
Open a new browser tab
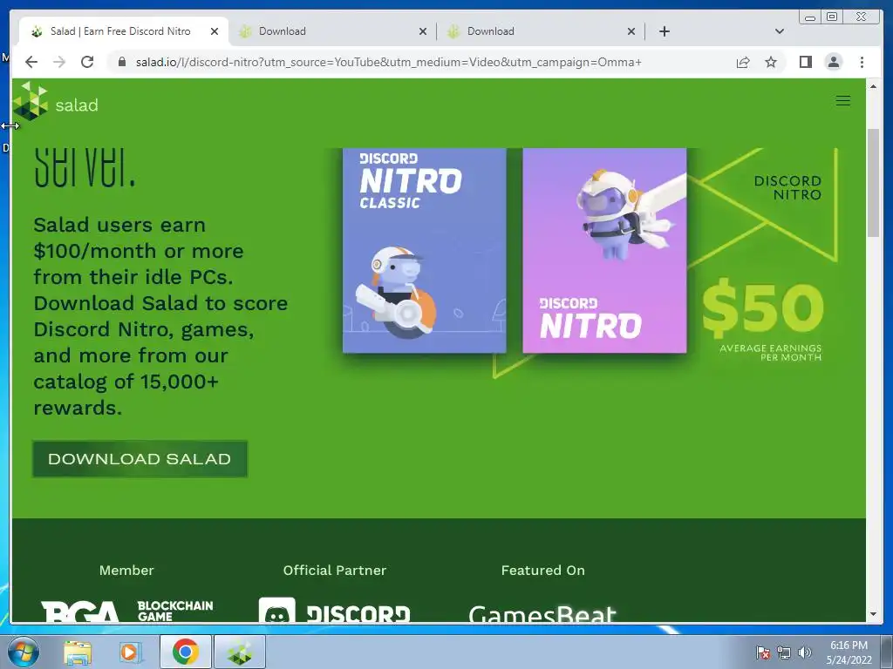[x=664, y=31]
